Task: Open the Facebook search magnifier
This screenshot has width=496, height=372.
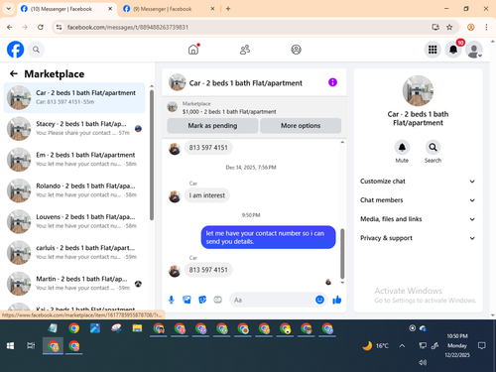Action: (36, 50)
